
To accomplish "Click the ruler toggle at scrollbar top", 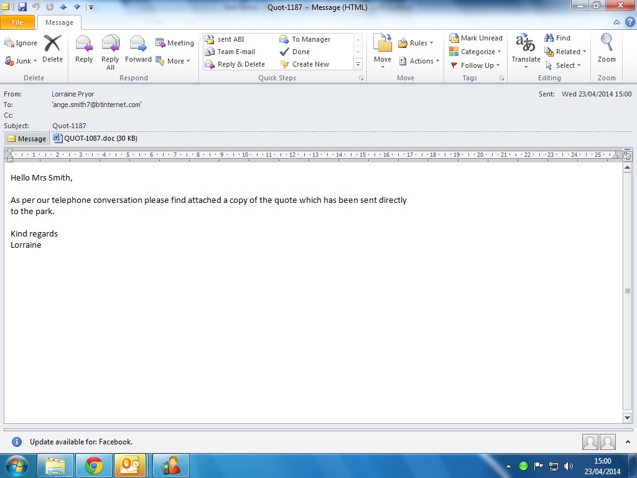I will click(627, 155).
